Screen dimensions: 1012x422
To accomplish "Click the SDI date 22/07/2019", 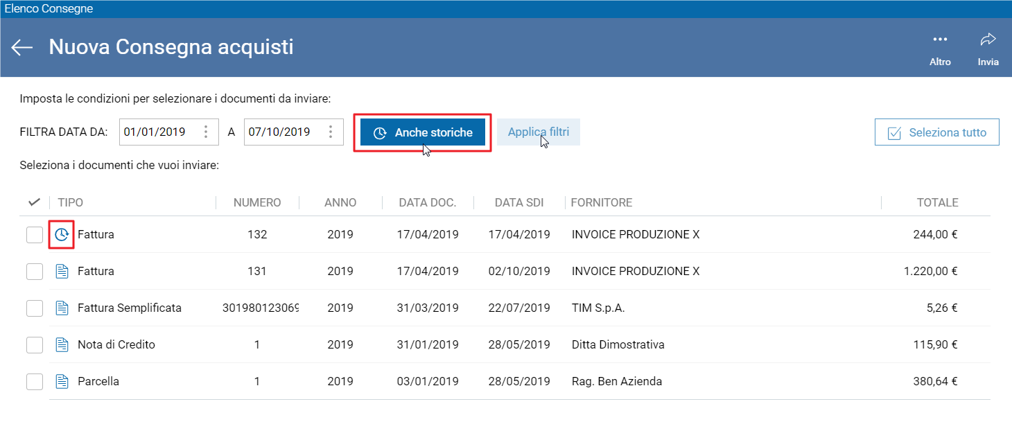I will pos(519,308).
